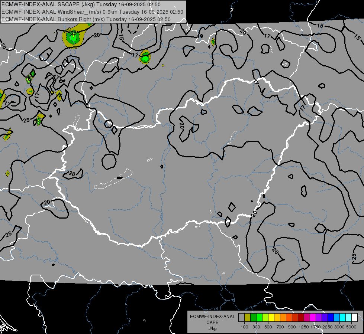Select the violet-indigo legend swatch
This screenshot has width=364, height=334.
pos(325,318)
